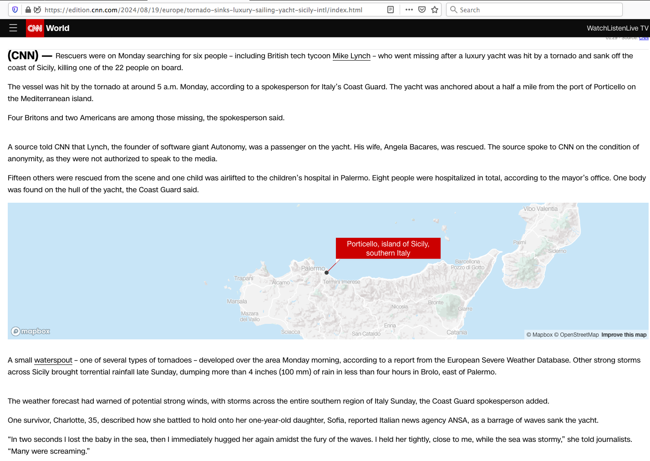
Task: Click the Palmi map label
Action: pos(519,242)
